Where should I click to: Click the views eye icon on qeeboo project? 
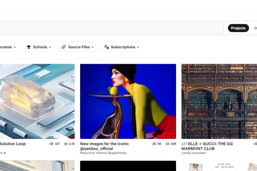coord(167,144)
